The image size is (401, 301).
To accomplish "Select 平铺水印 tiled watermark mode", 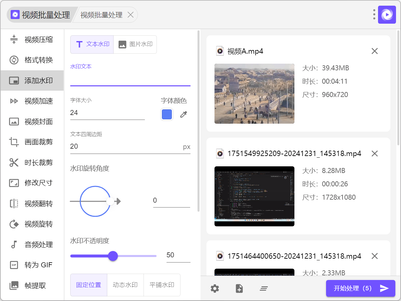I will point(162,285).
